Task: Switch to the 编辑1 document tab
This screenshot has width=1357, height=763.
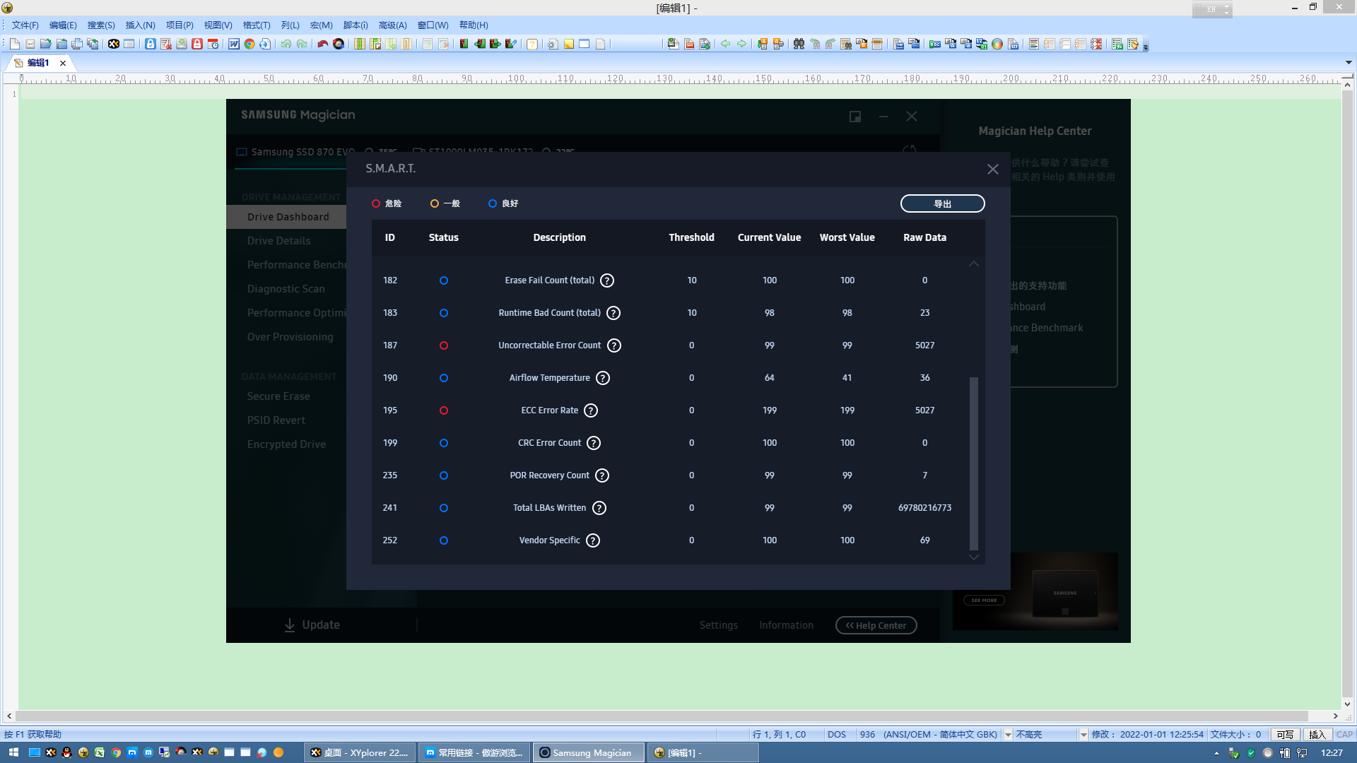Action: (x=38, y=63)
